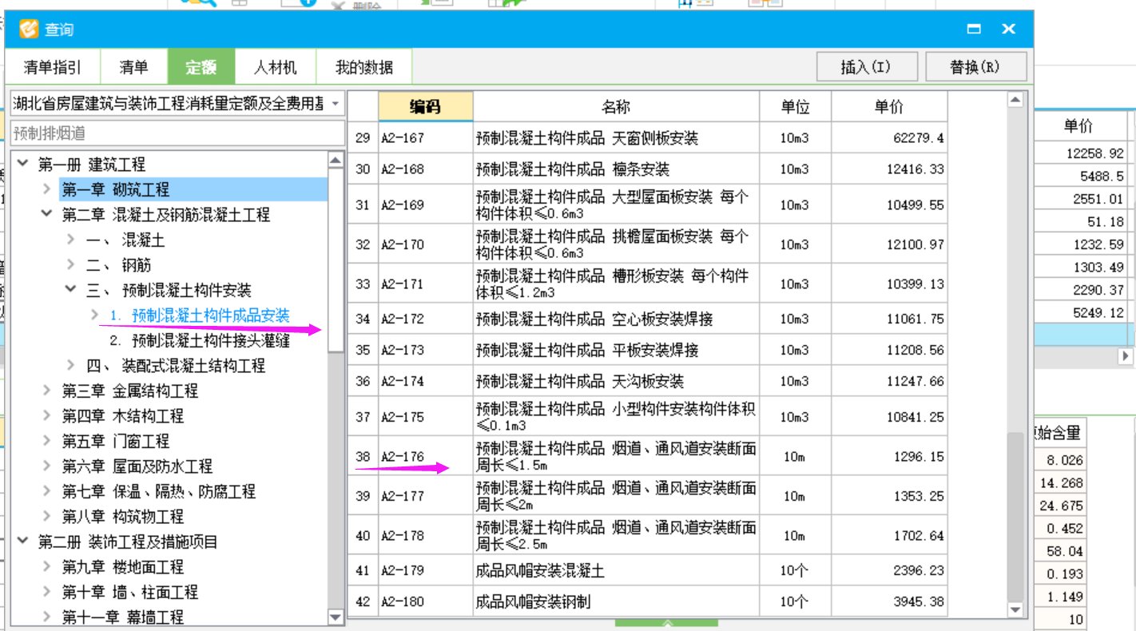Switch to the 清单 tab
Viewport: 1136px width, 631px height.
click(x=133, y=67)
